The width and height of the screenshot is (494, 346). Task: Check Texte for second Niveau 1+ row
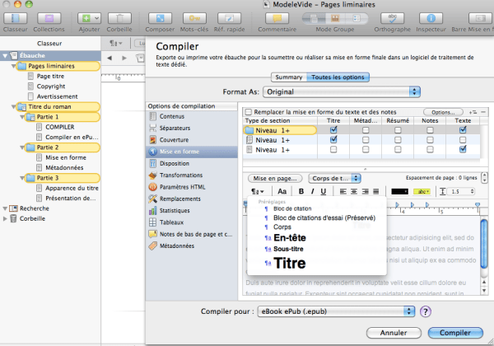coord(463,139)
